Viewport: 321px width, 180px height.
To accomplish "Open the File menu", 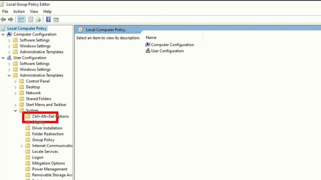I will [5, 11].
